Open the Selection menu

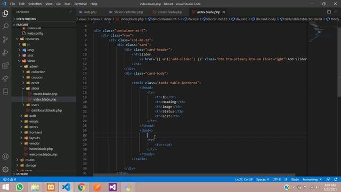click(x=35, y=4)
